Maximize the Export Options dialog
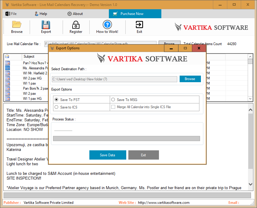The width and height of the screenshot is (257, 208). click(x=185, y=48)
